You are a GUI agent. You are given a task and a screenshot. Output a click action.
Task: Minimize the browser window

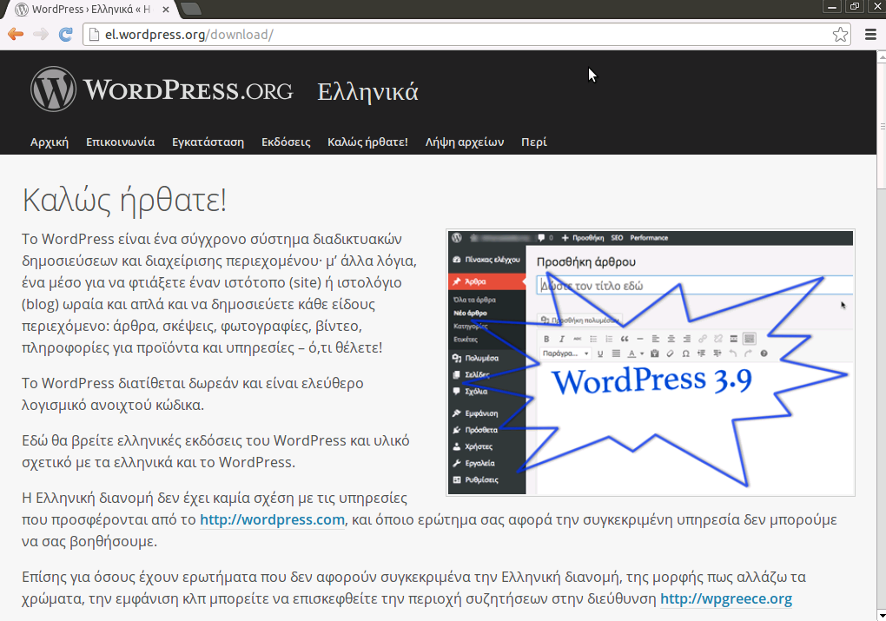coord(832,6)
